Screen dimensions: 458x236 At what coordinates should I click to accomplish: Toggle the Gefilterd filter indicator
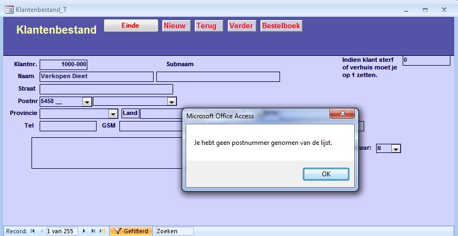(131, 231)
